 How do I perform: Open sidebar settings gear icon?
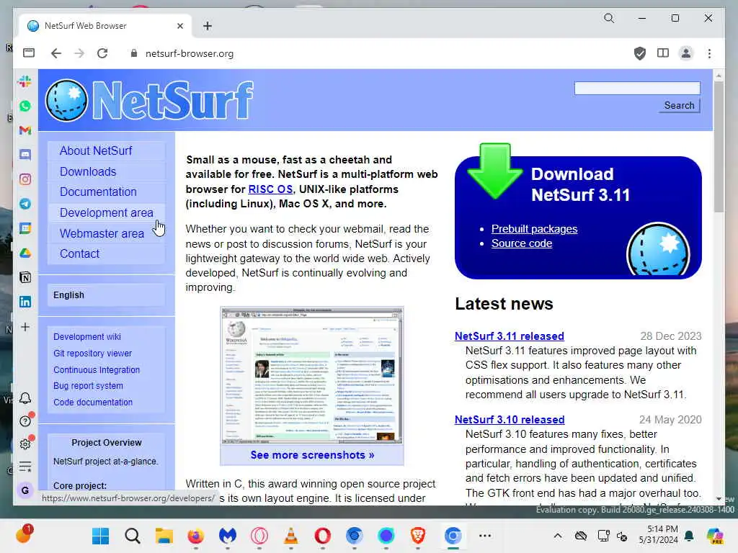pyautogui.click(x=25, y=444)
